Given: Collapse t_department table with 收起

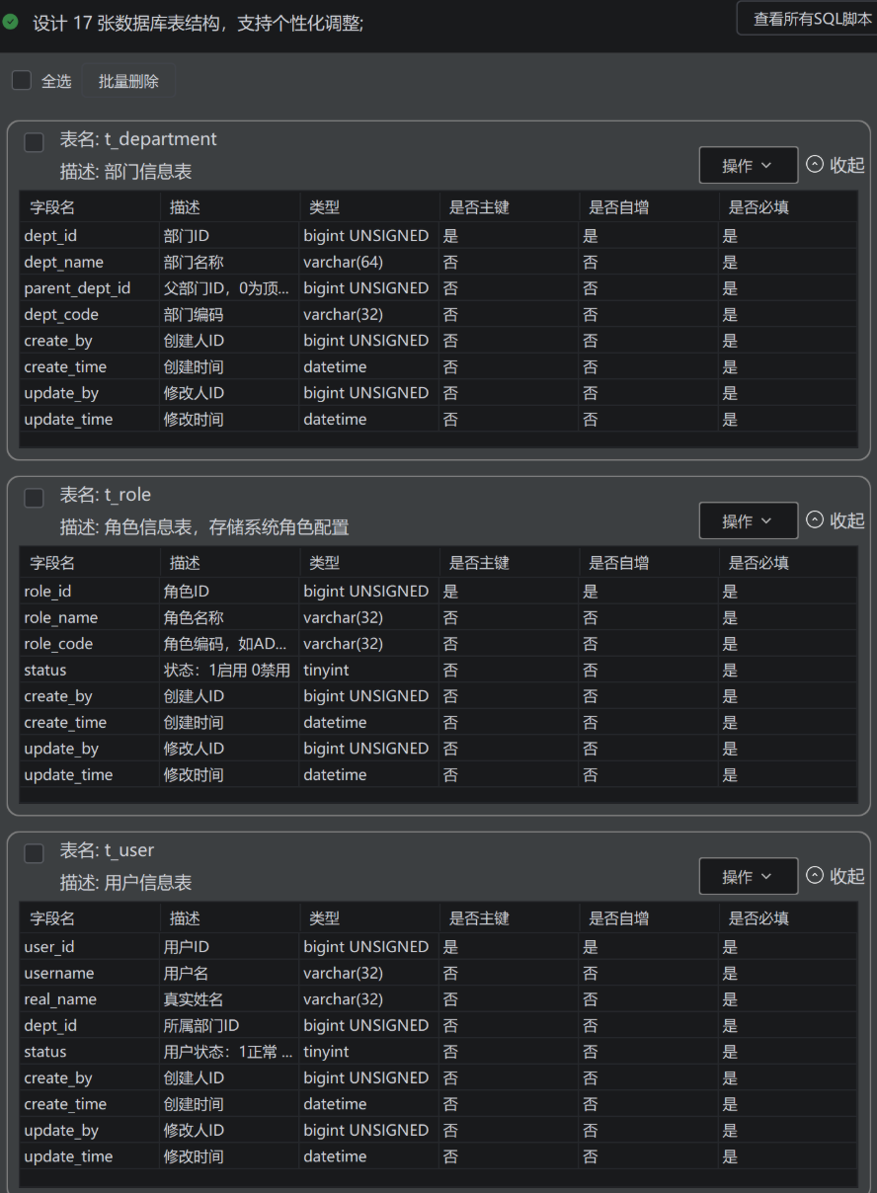Looking at the screenshot, I should [836, 165].
